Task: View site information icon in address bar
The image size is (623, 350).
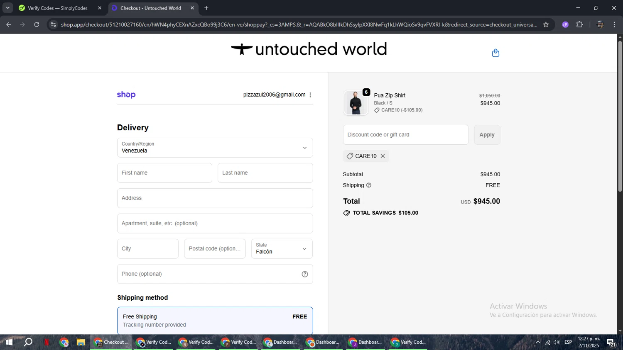Action: [53, 24]
